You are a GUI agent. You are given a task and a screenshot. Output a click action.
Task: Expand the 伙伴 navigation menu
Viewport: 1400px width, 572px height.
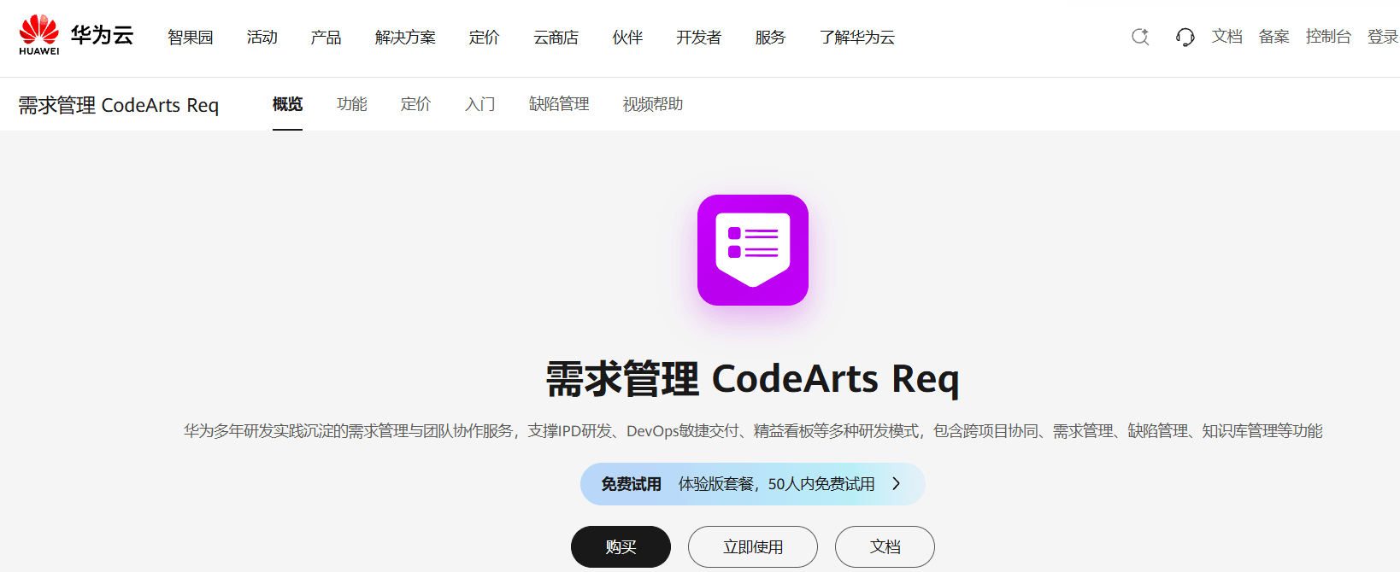point(627,38)
